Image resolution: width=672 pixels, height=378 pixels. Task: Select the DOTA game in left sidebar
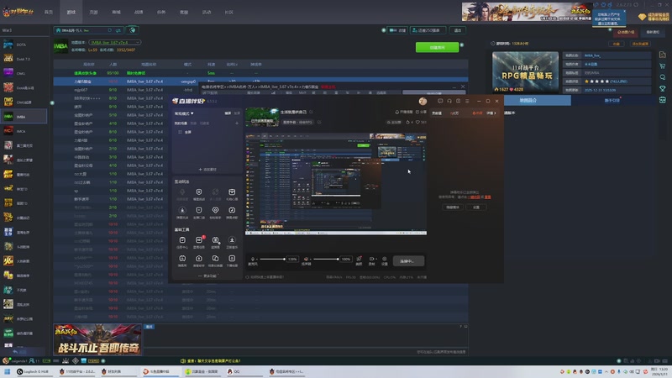[x=24, y=45]
